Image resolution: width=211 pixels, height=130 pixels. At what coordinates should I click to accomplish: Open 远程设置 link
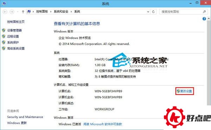(13, 37)
